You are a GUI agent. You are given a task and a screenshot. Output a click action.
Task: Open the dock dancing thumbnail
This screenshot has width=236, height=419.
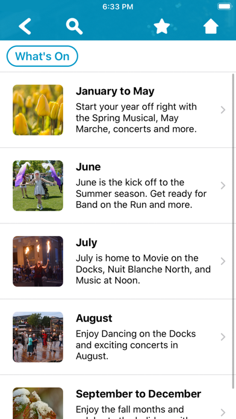[x=38, y=337]
